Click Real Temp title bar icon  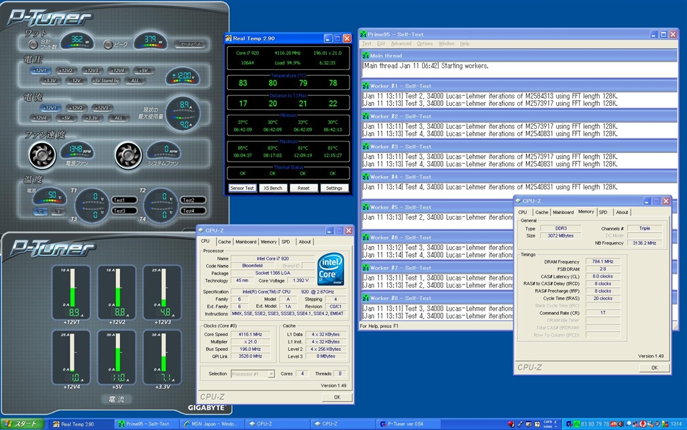click(x=229, y=39)
